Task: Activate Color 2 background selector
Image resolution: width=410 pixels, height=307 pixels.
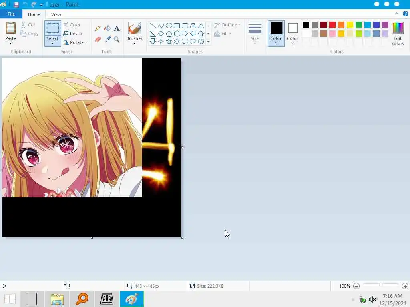Action: [x=293, y=34]
